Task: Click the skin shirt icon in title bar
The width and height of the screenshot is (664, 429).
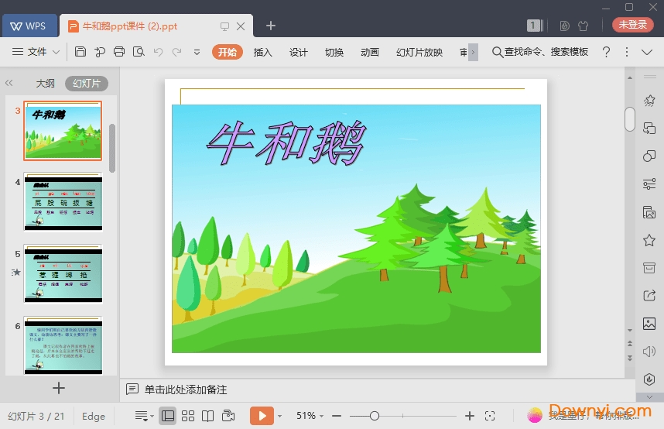Action: tap(583, 26)
